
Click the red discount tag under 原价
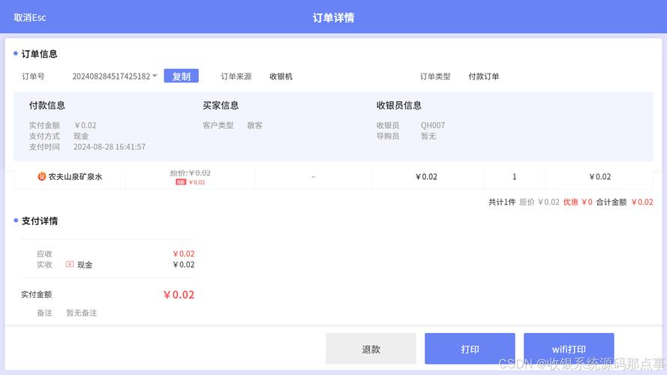pos(181,182)
